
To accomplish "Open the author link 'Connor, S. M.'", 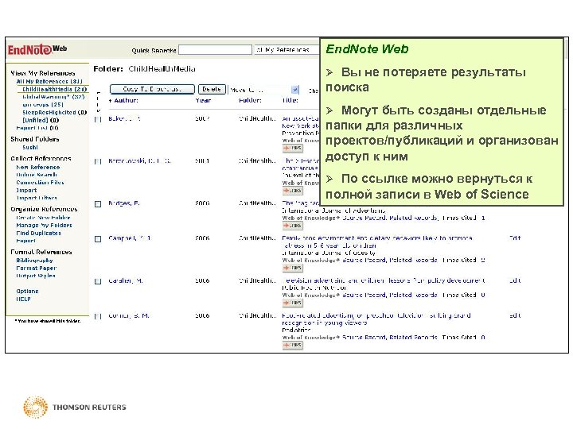I will pos(129,316).
